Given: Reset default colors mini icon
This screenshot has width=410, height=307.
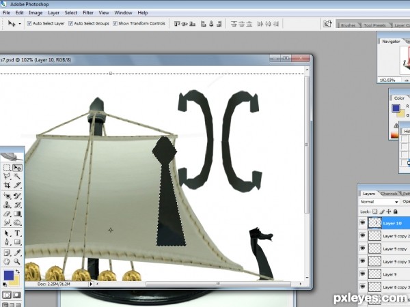Looking at the screenshot, I should click(x=5, y=284).
